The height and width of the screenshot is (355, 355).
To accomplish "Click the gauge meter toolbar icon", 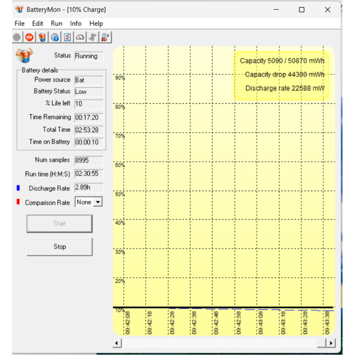I will tap(80, 37).
